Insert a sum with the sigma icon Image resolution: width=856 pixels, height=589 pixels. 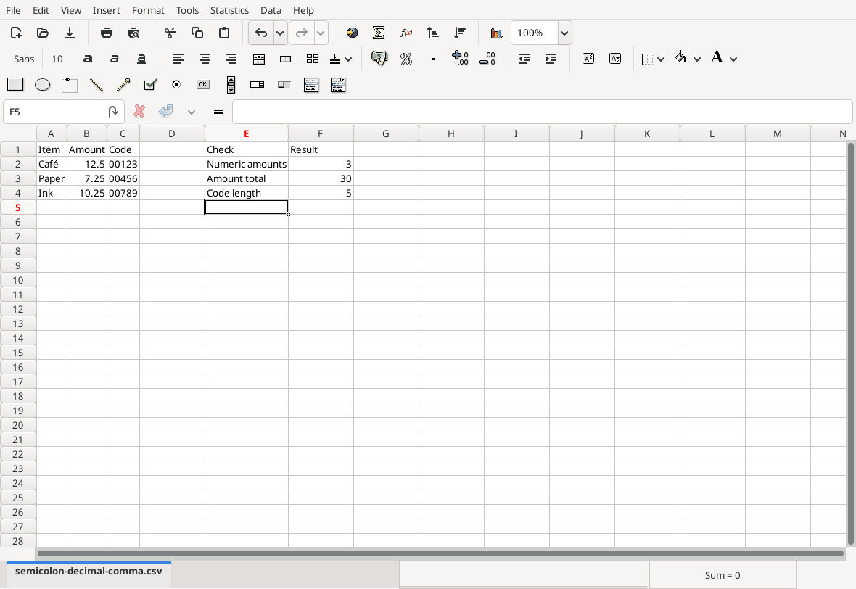379,33
